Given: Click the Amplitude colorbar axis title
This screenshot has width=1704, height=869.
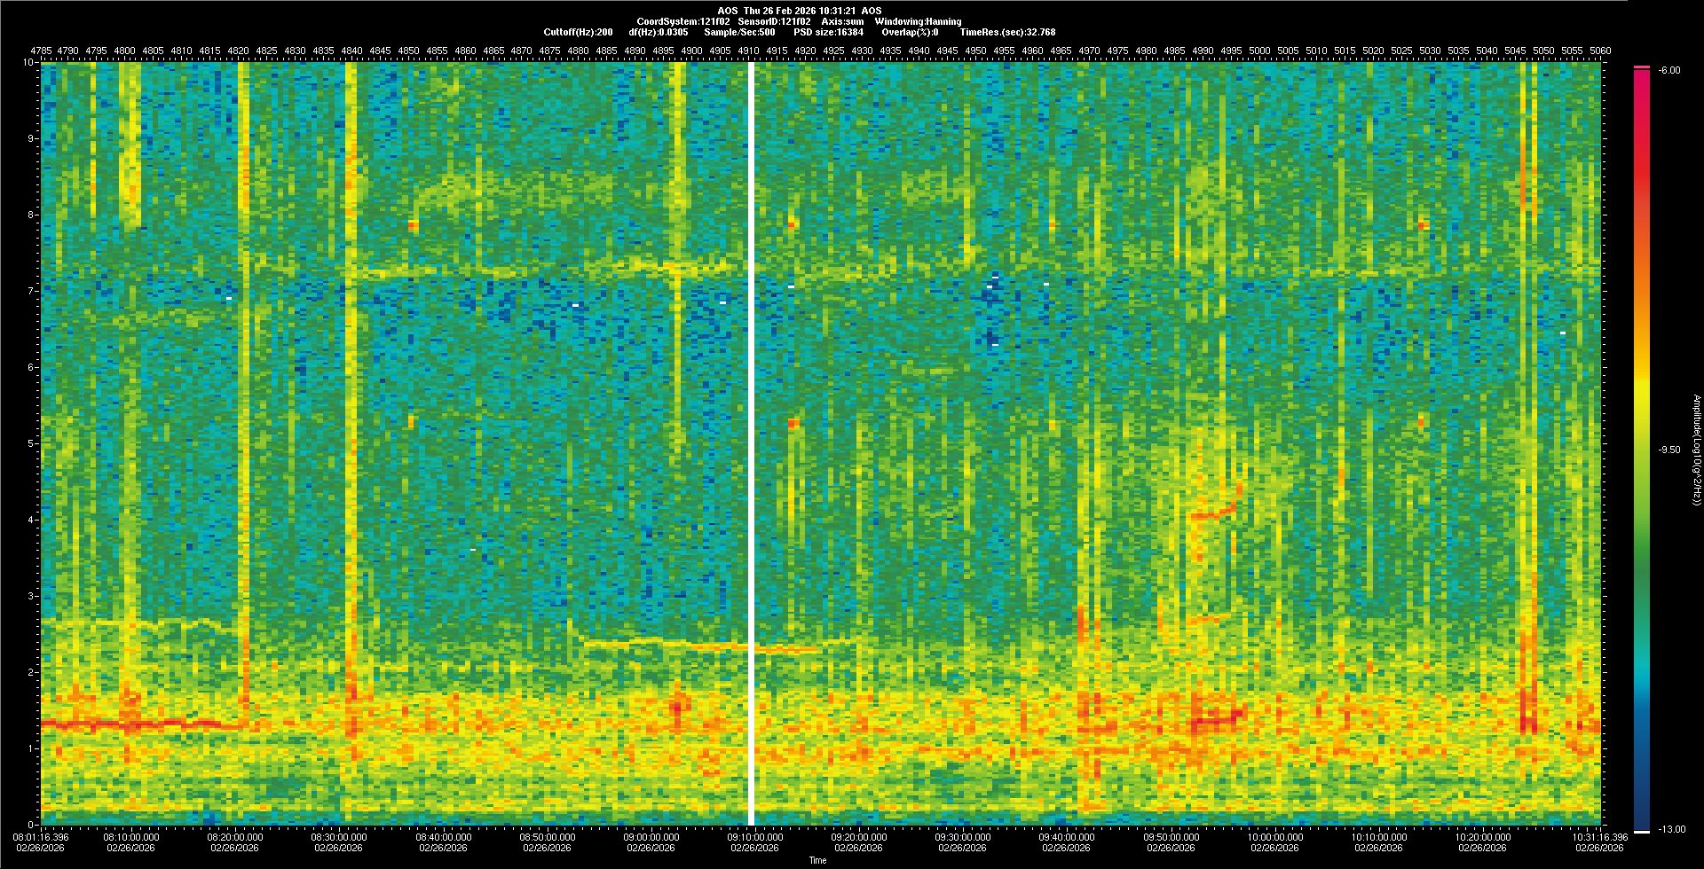Looking at the screenshot, I should 1695,450.
